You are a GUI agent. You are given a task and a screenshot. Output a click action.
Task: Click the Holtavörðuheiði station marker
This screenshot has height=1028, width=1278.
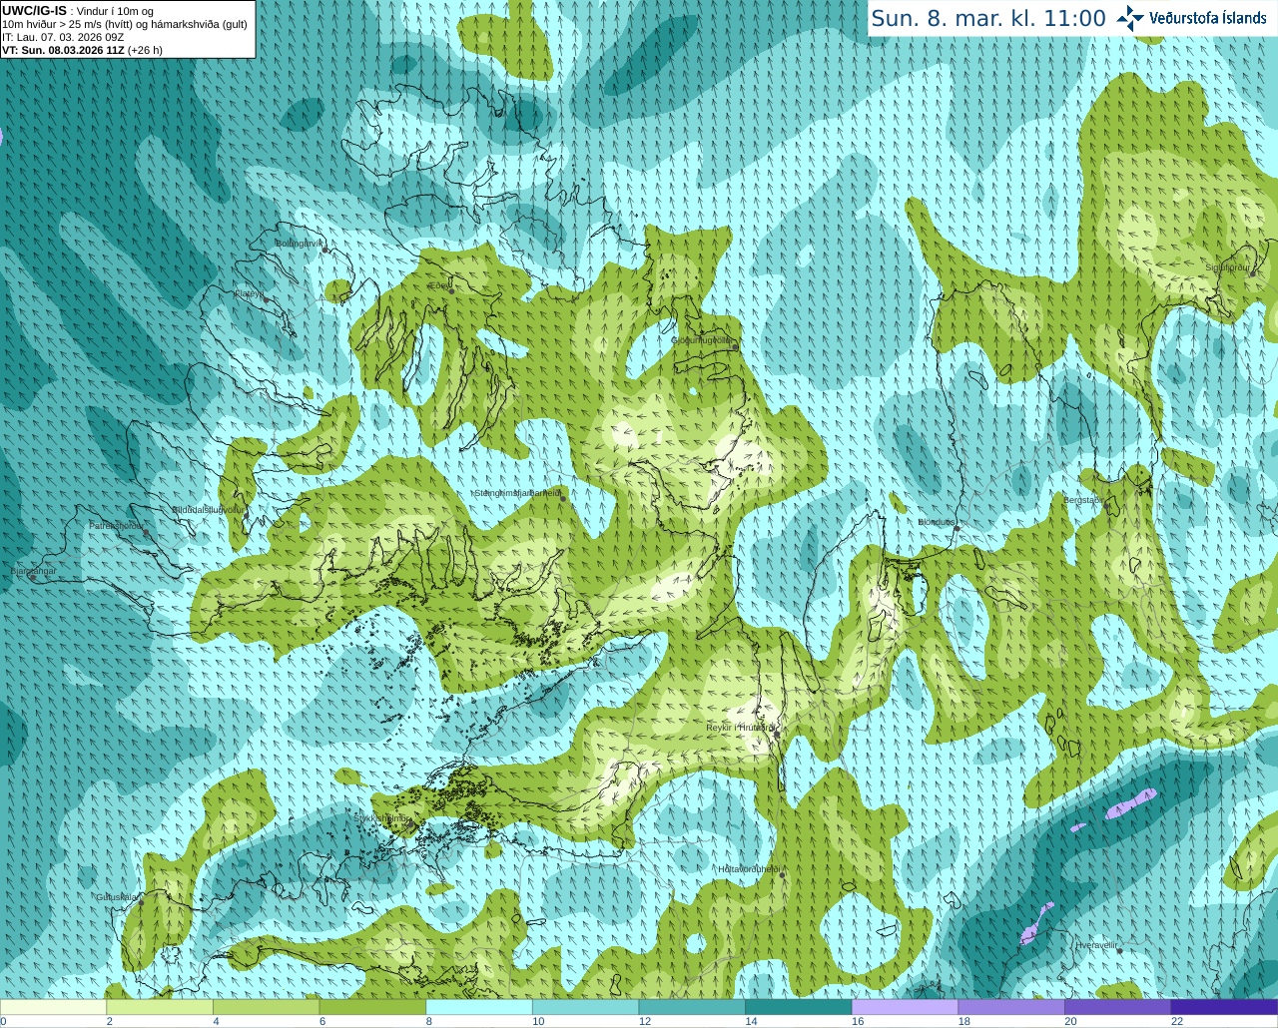click(783, 875)
